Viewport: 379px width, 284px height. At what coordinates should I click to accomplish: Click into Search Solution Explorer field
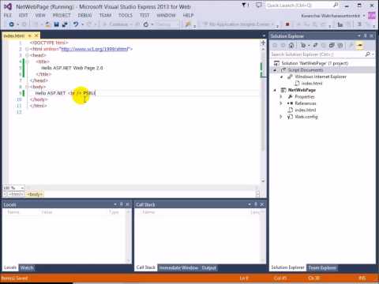click(317, 54)
